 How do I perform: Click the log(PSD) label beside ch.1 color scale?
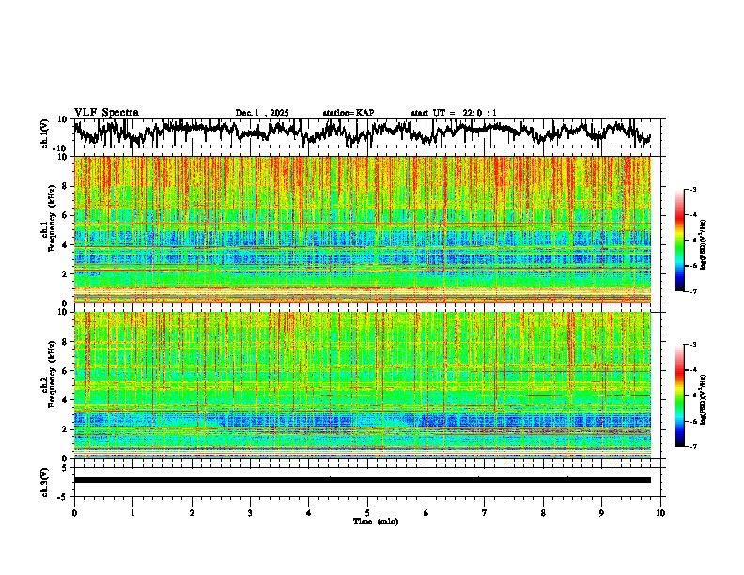[704, 244]
